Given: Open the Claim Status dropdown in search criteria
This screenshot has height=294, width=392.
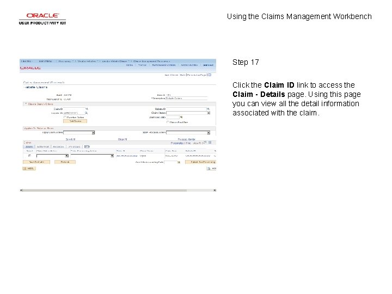Looking at the screenshot, I should (188, 113).
